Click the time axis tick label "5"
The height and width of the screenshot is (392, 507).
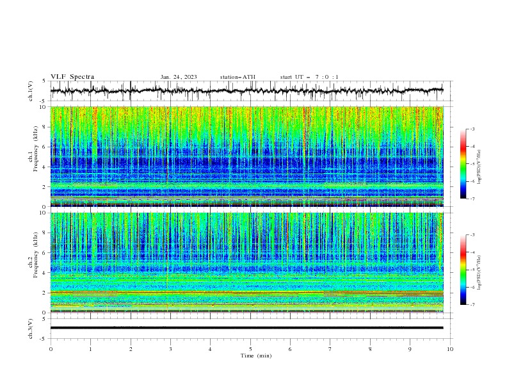pyautogui.click(x=250, y=349)
